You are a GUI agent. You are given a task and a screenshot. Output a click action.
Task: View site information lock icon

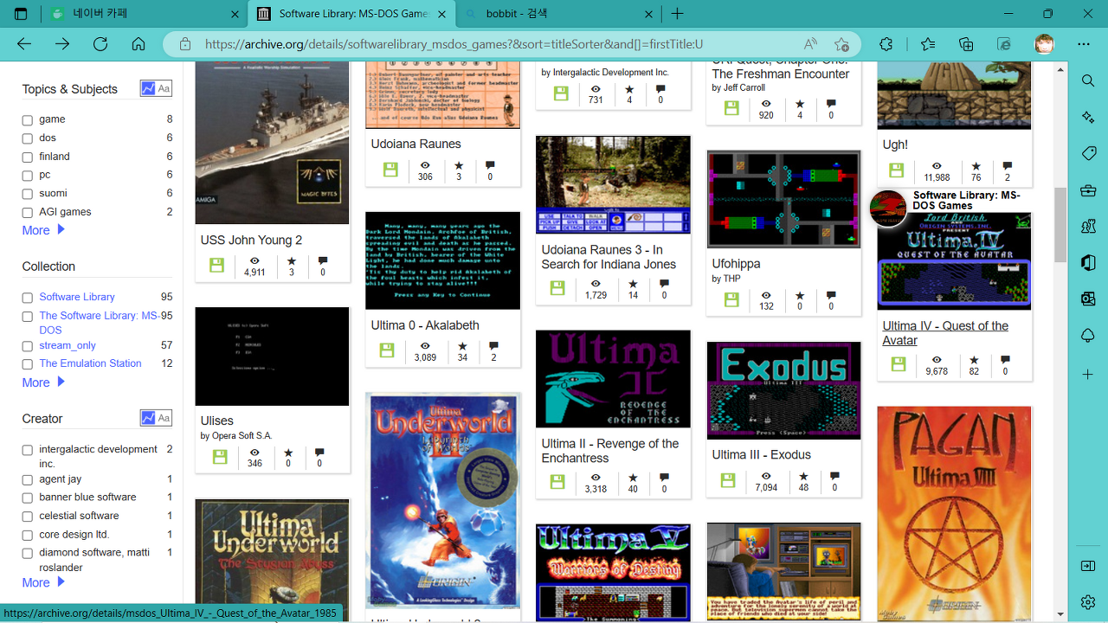coord(184,44)
